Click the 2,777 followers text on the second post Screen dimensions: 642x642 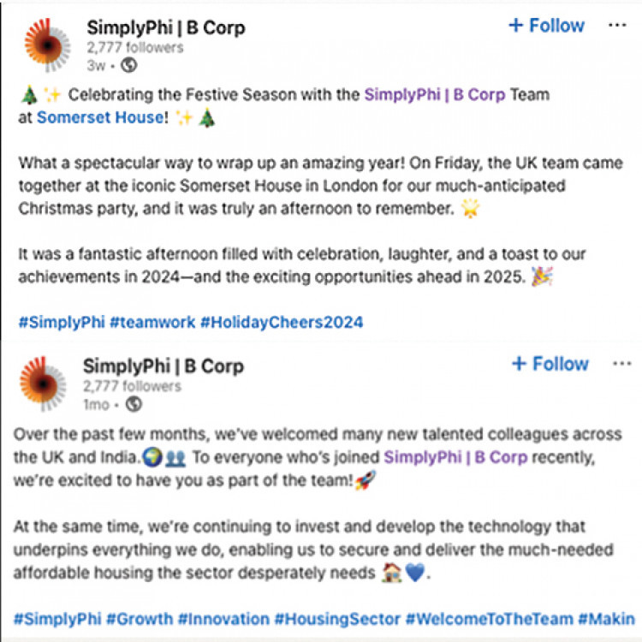(x=132, y=386)
